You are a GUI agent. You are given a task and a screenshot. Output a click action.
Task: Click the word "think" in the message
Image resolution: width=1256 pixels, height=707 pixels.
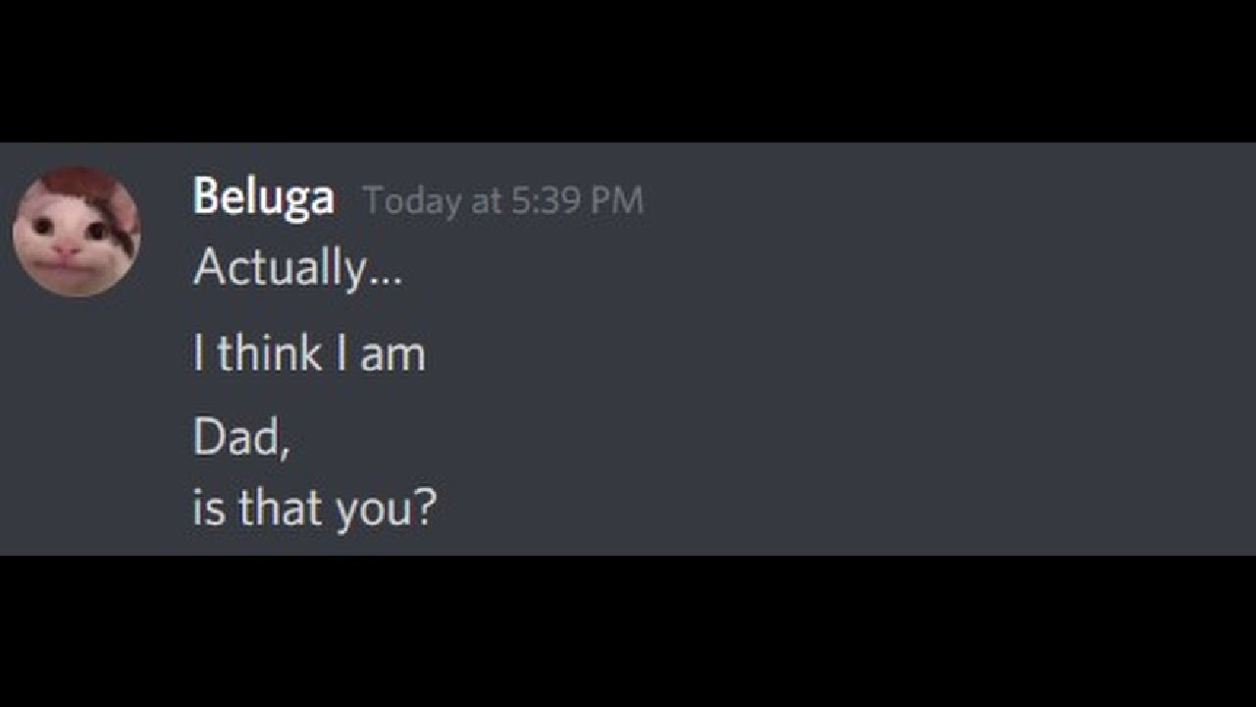[x=270, y=353]
